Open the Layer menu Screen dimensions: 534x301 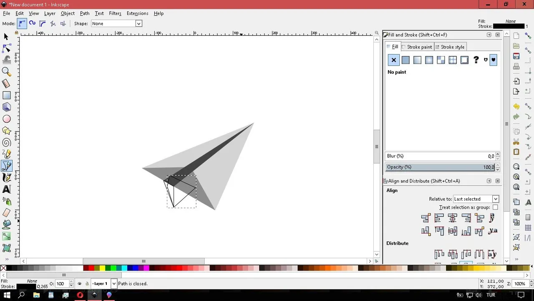50,13
